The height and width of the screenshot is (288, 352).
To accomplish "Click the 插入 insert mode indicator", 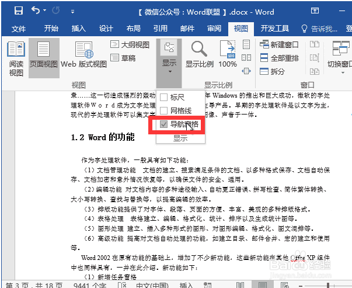I will (x=186, y=285).
